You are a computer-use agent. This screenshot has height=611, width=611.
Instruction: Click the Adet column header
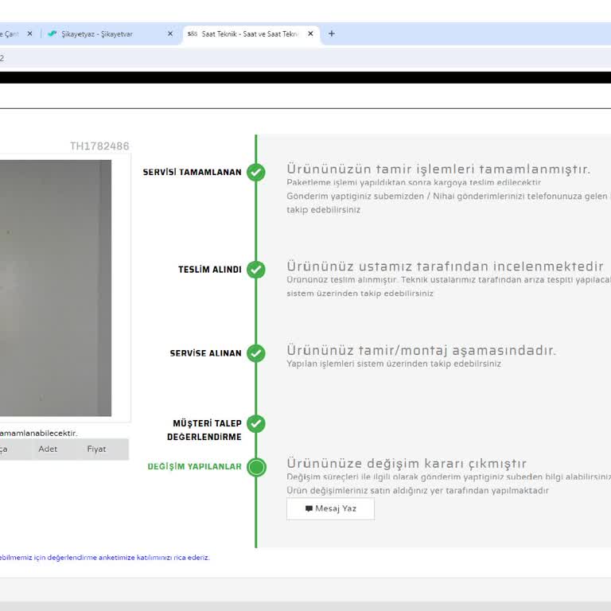(x=48, y=449)
